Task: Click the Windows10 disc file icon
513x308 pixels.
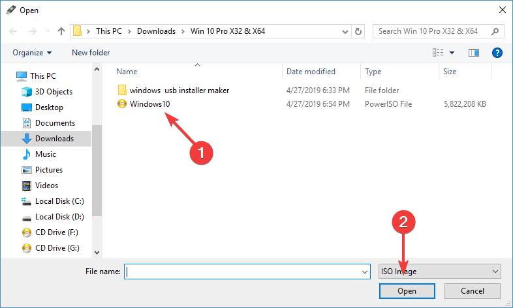Action: (x=122, y=104)
